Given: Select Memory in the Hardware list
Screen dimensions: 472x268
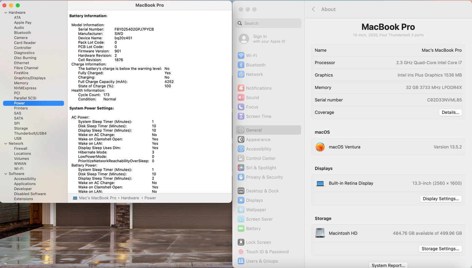Looking at the screenshot, I should (x=21, y=83).
